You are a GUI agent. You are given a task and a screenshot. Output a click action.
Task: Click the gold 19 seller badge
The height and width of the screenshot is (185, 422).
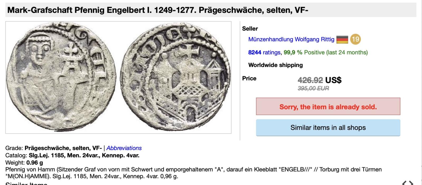pos(356,39)
